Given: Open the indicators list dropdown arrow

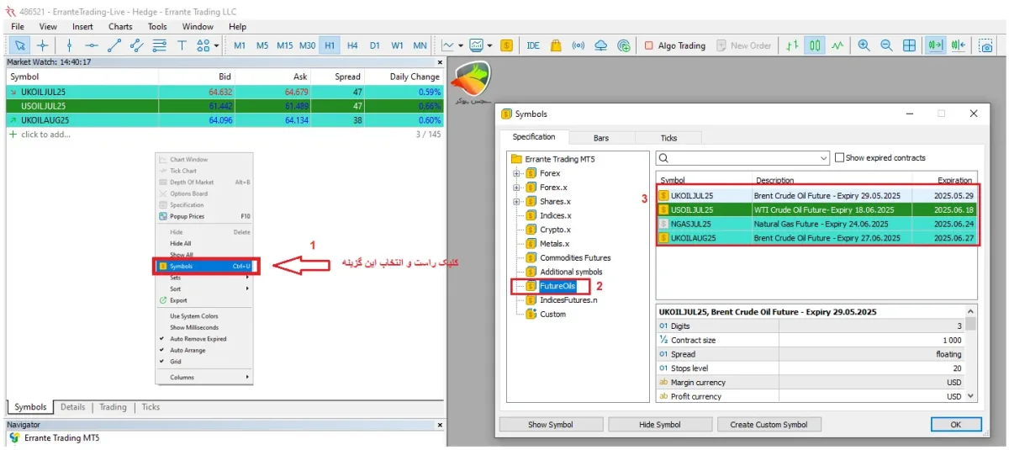Looking at the screenshot, I should click(461, 45).
